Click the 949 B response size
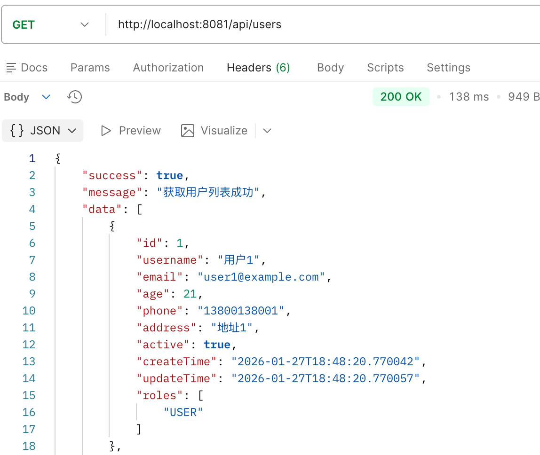 [524, 97]
